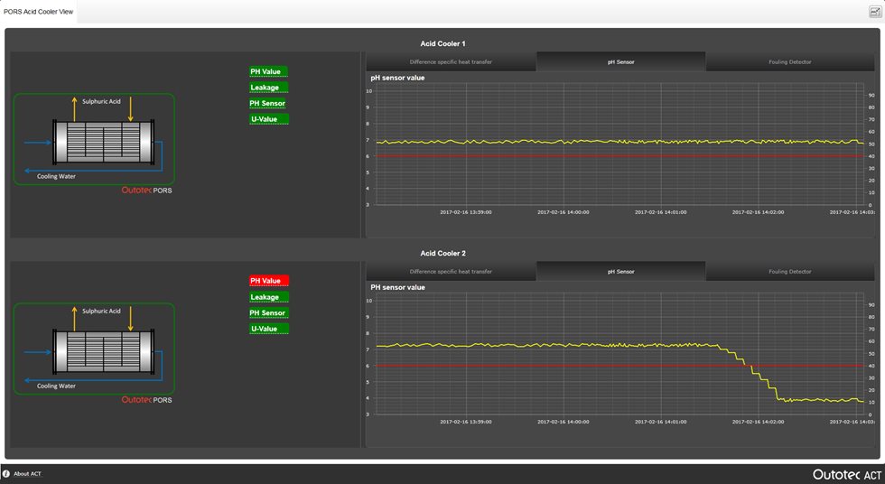
Task: Click PH Sensor status for Acid Cooler 2
Action: coord(269,313)
